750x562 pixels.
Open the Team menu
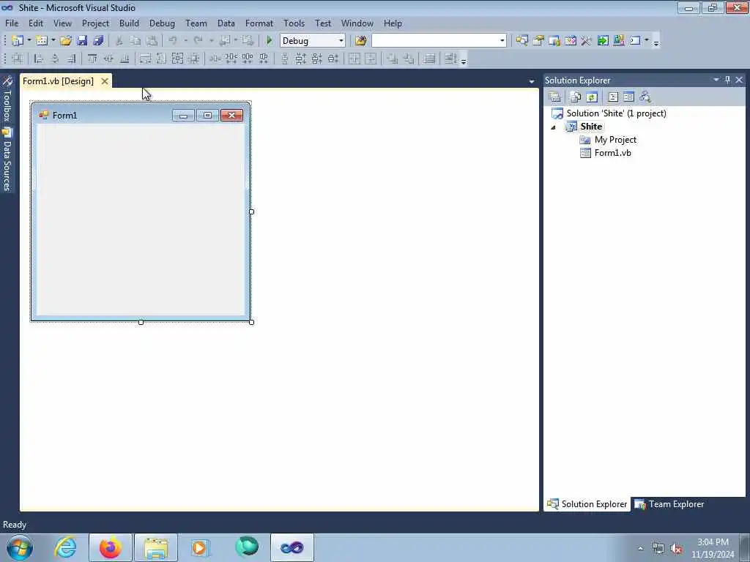coord(196,23)
